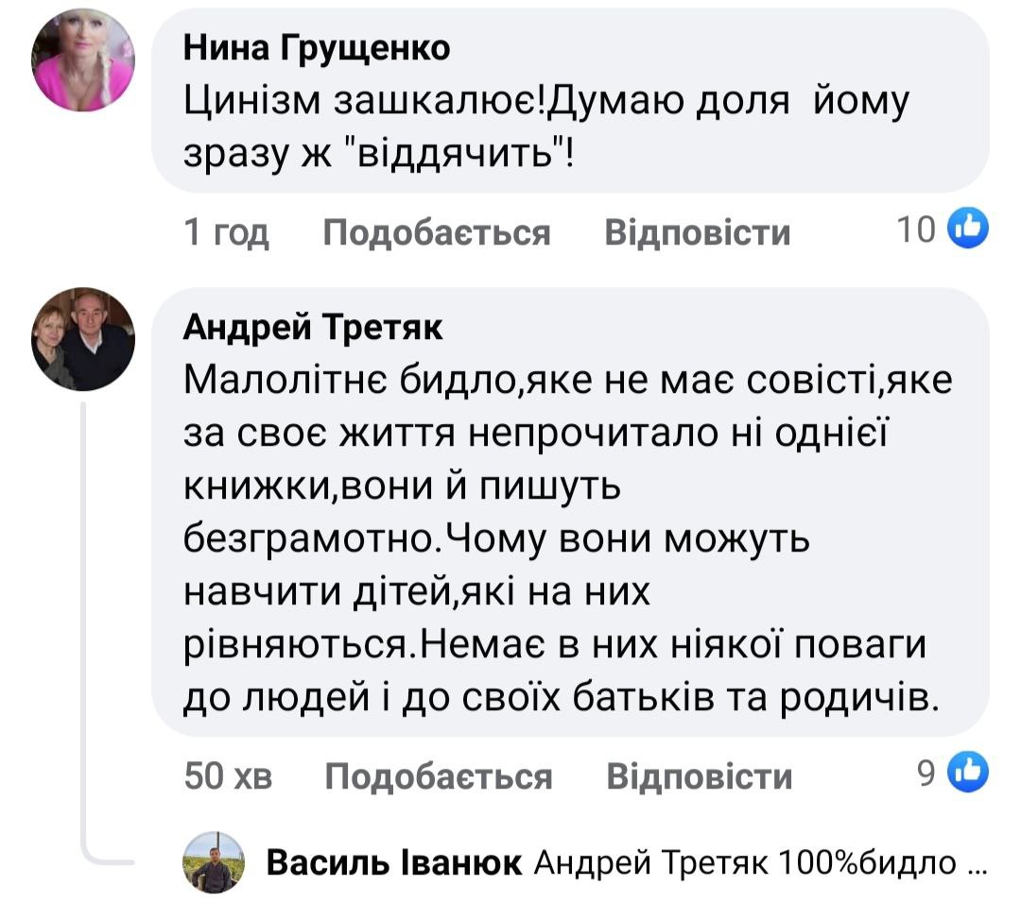Show the 10 reactions count list
The height and width of the screenshot is (919, 1021).
point(916,230)
